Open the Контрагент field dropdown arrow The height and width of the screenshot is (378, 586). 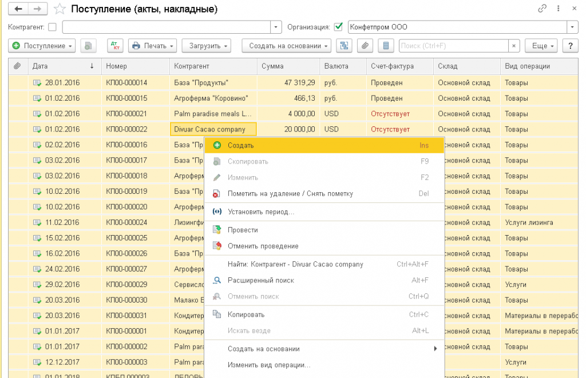(x=276, y=27)
